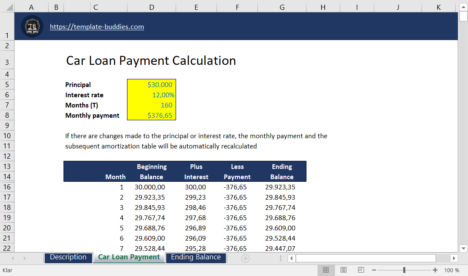Click the vertical scrollbar down arrow

coord(463,248)
